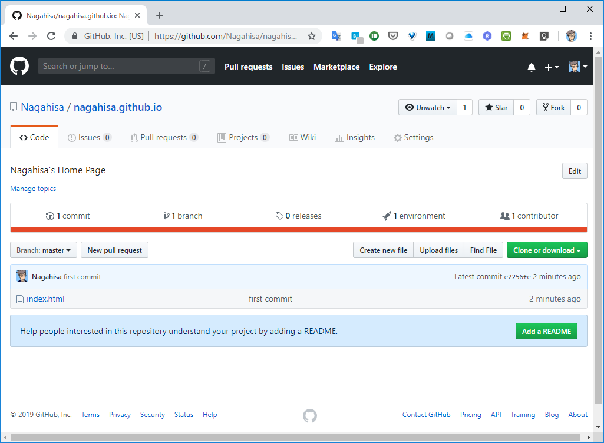Click the green circle D extension icon
This screenshot has width=604, height=443.
374,36
